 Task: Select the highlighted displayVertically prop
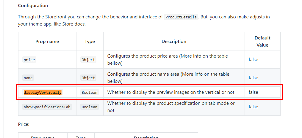(x=43, y=93)
